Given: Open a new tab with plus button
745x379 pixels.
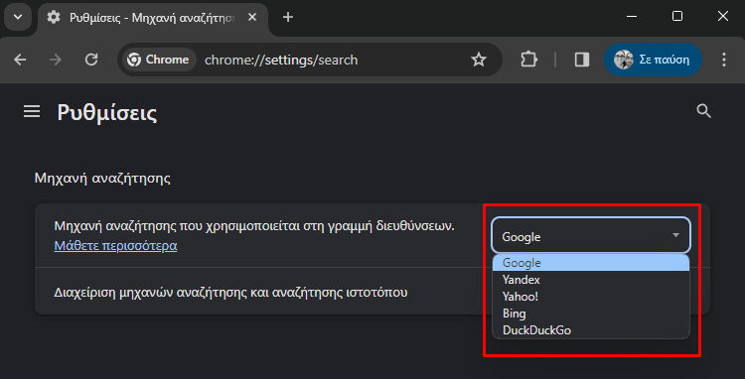Looking at the screenshot, I should pyautogui.click(x=287, y=18).
